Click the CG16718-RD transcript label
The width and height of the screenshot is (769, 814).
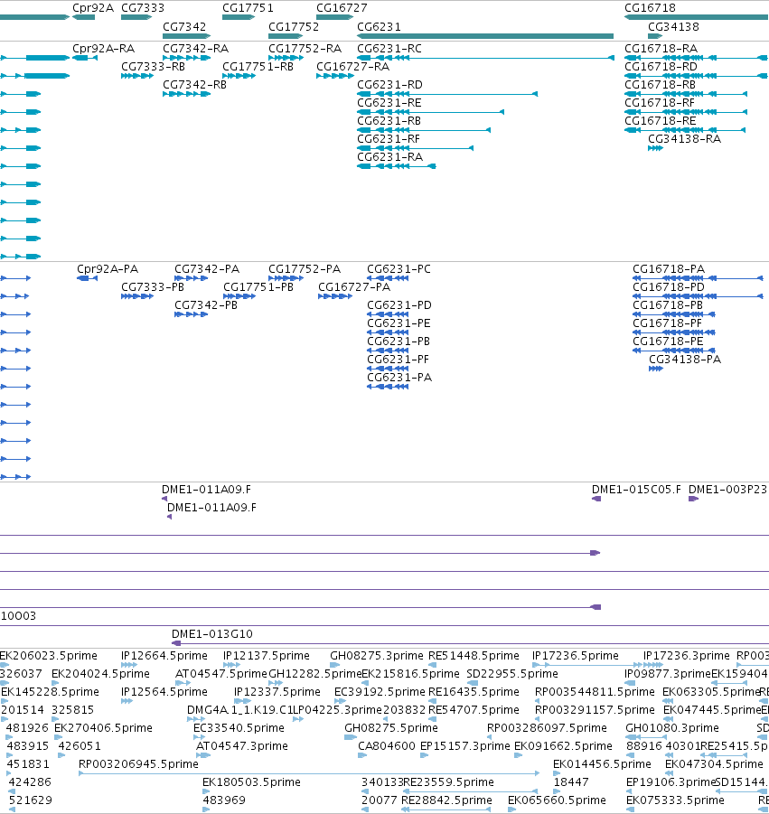(661, 67)
